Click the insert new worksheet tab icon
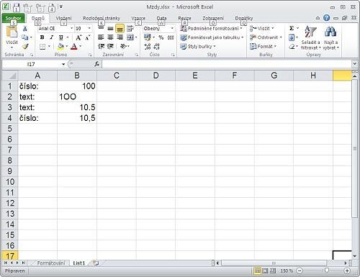The height and width of the screenshot is (277, 360). point(96,263)
